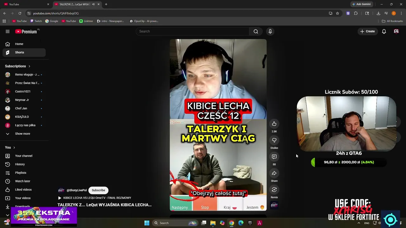Open the account avatar menu
The height and width of the screenshot is (228, 406).
point(396,31)
